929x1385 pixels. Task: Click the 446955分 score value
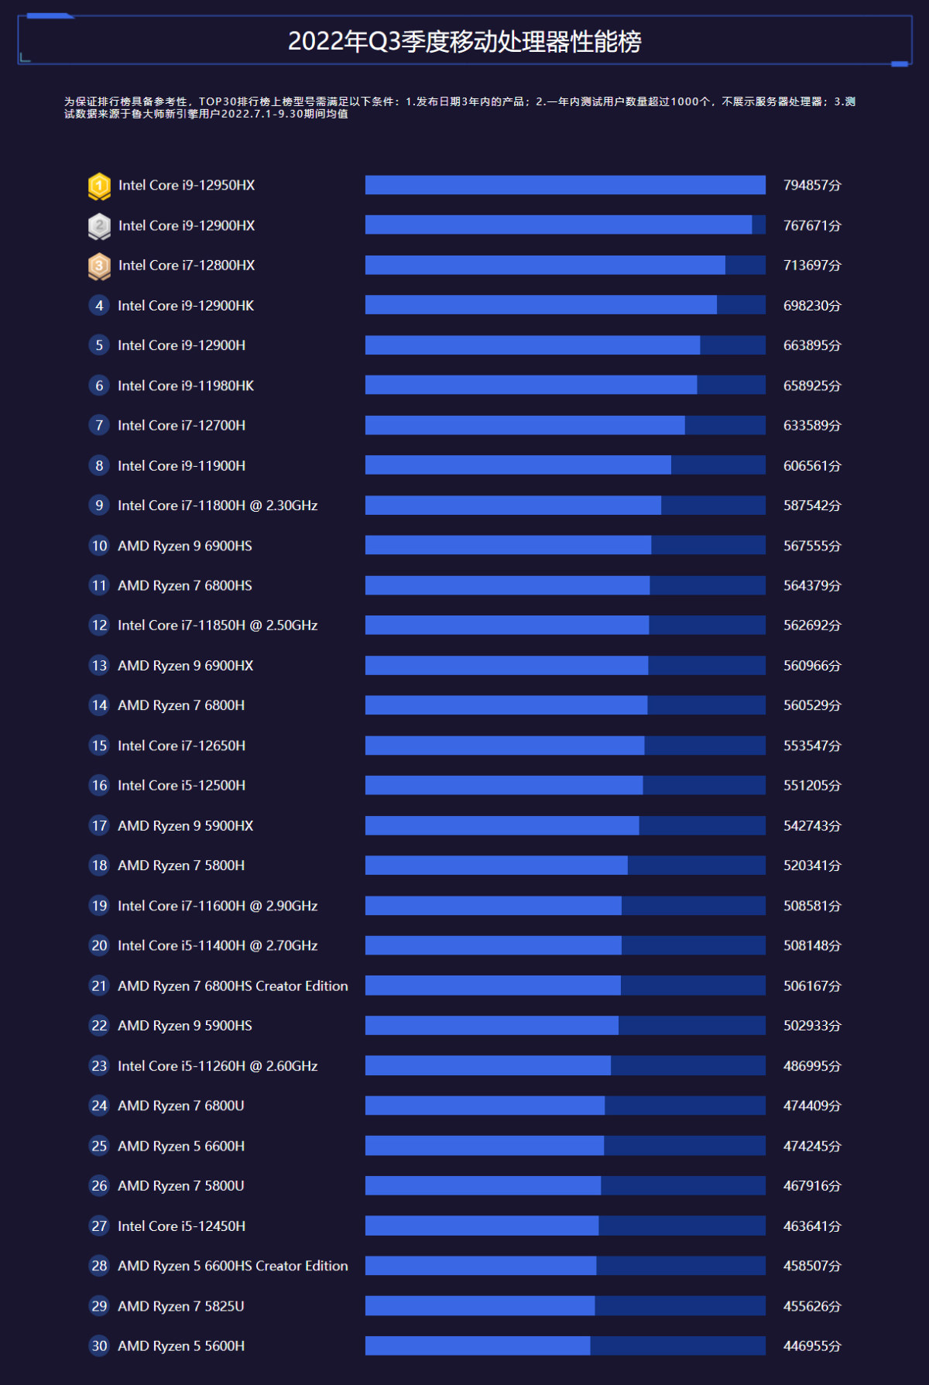[x=812, y=1346]
